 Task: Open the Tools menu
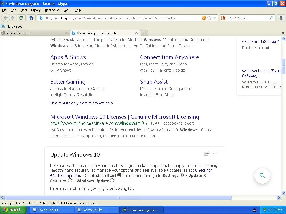(x=67, y=10)
